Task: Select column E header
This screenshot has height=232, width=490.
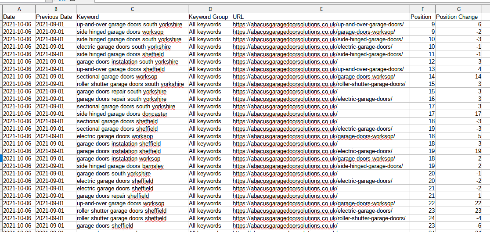Action: pos(321,9)
